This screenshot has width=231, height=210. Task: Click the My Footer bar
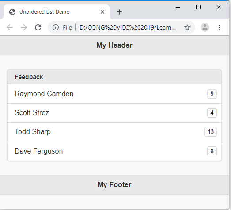[114, 185]
